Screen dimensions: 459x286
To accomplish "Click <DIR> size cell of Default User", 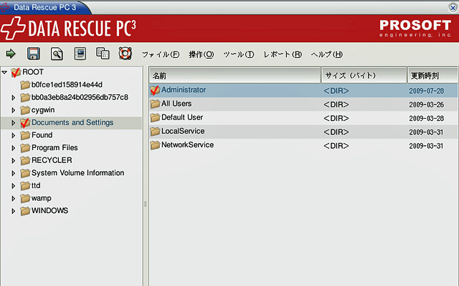I will click(x=336, y=119).
